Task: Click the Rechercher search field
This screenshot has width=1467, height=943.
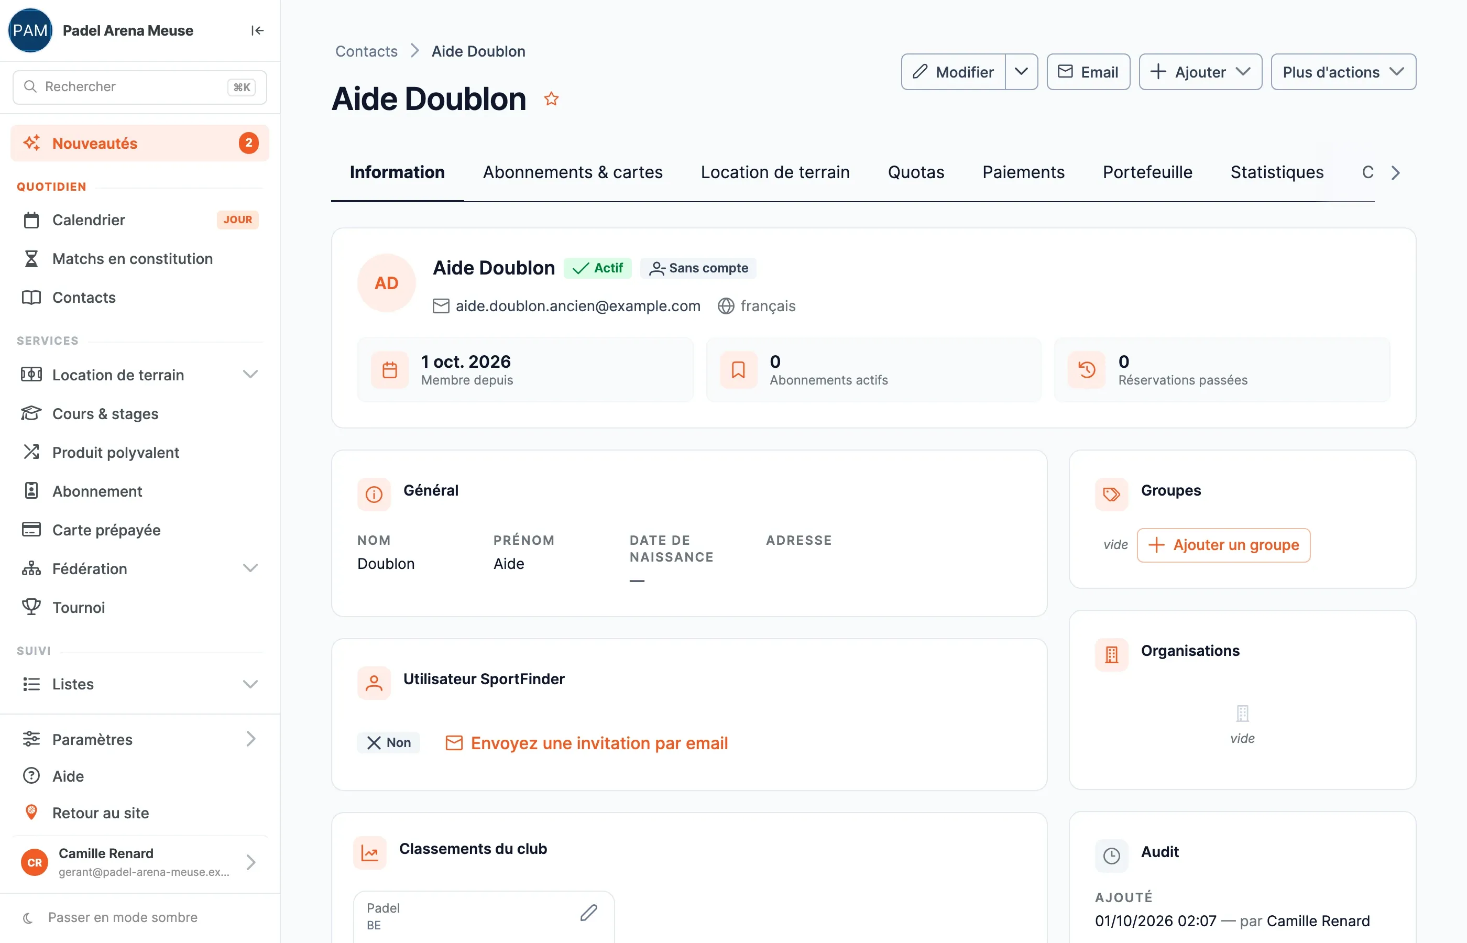Action: click(139, 87)
